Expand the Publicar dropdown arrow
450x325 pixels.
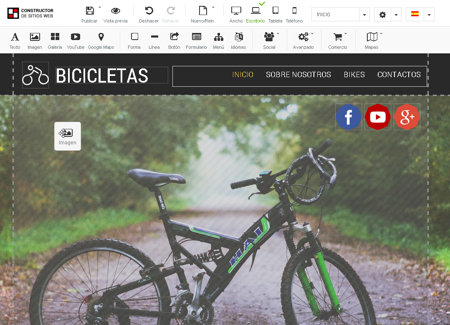click(100, 7)
